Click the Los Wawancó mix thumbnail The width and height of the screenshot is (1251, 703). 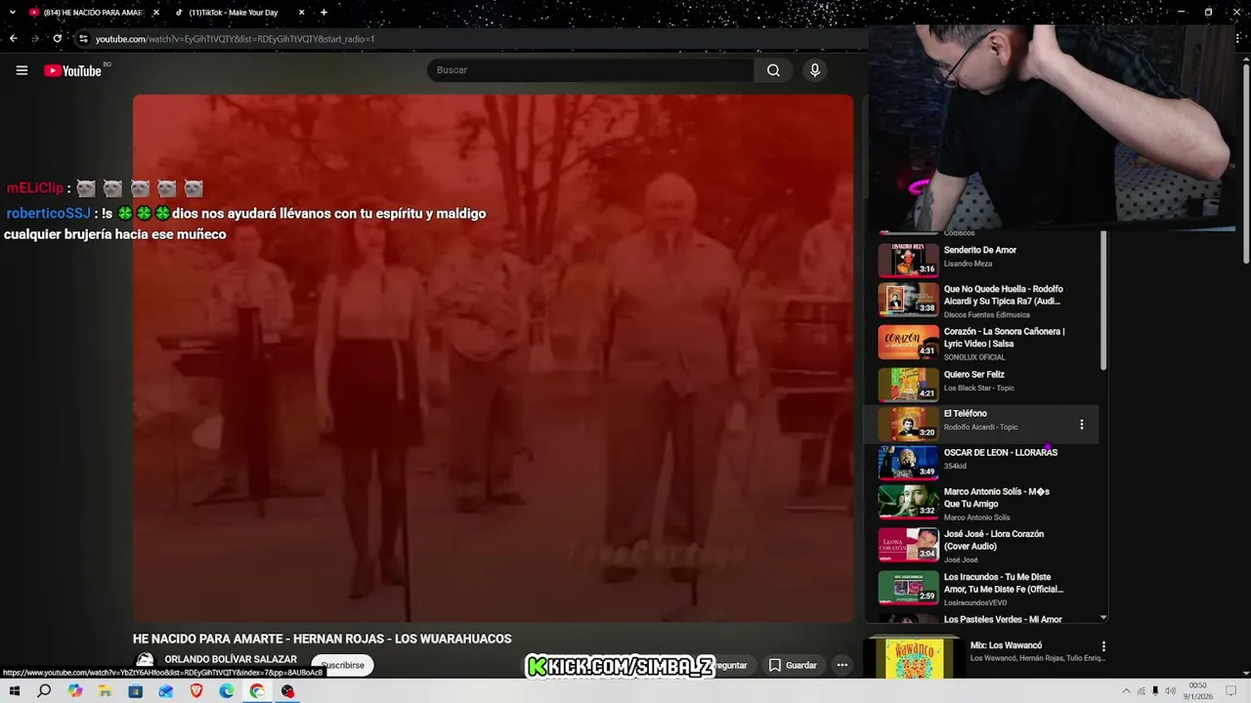point(913,658)
